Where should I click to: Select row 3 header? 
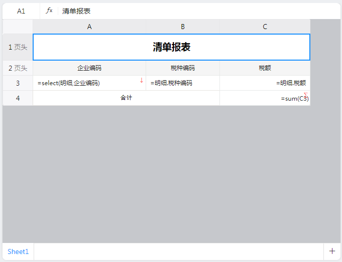coord(18,83)
